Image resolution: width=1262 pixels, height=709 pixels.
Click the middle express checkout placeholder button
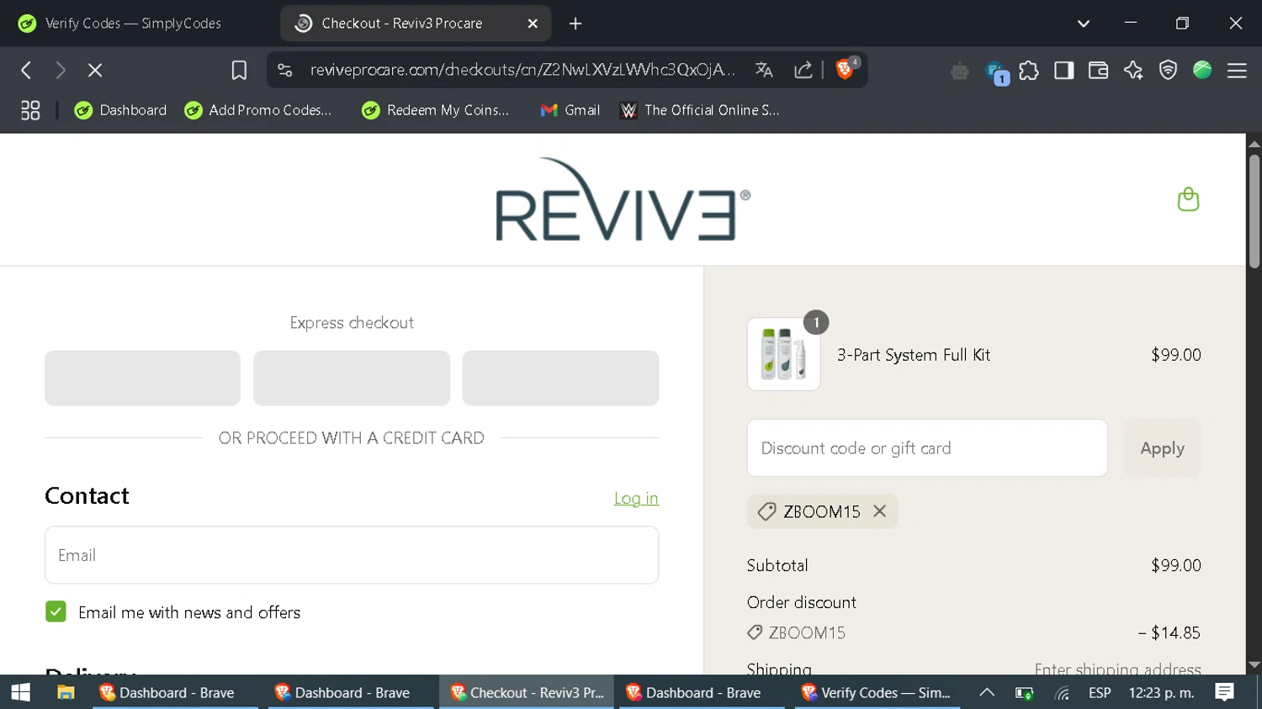pyautogui.click(x=352, y=378)
